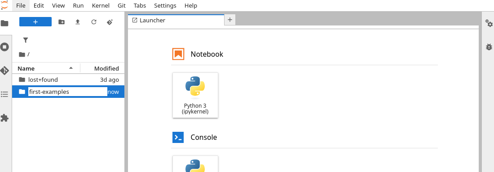The image size is (494, 172).
Task: Open Property Inspector gears icon
Action: [489, 23]
